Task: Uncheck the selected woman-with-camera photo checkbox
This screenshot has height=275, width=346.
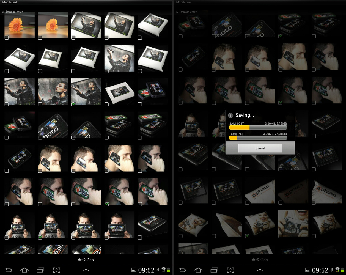Action: point(73,104)
